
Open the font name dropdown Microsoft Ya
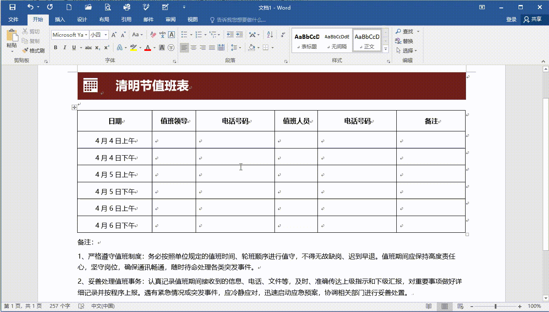tap(86, 35)
